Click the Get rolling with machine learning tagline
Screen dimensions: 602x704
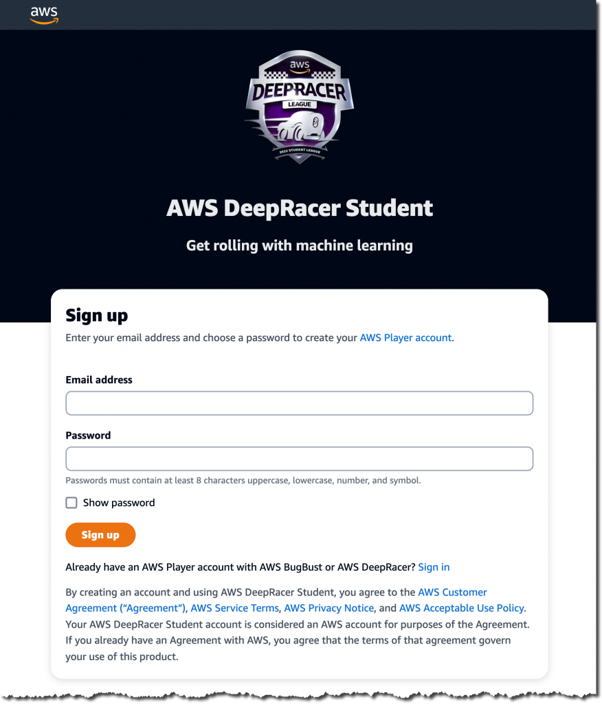point(300,245)
